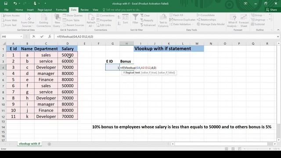Open the Connections command

(105, 16)
